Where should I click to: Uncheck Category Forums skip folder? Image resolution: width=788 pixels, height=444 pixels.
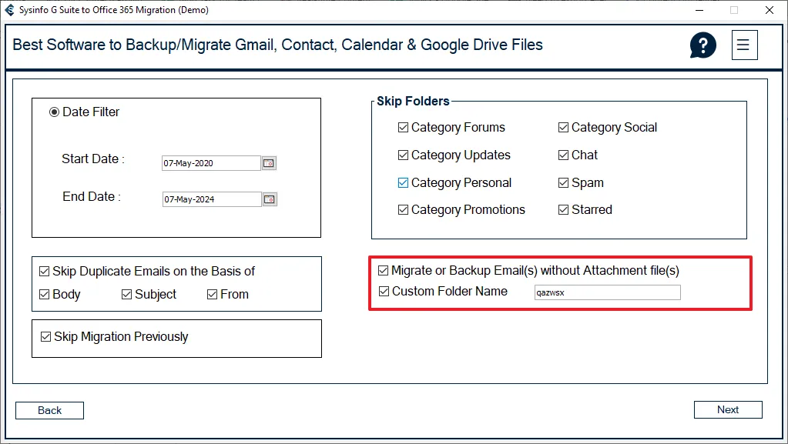click(403, 128)
